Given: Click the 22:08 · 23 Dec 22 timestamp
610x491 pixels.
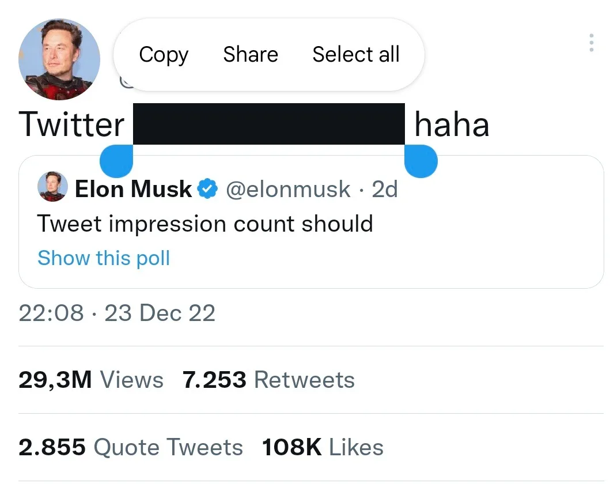Looking at the screenshot, I should coord(117,313).
